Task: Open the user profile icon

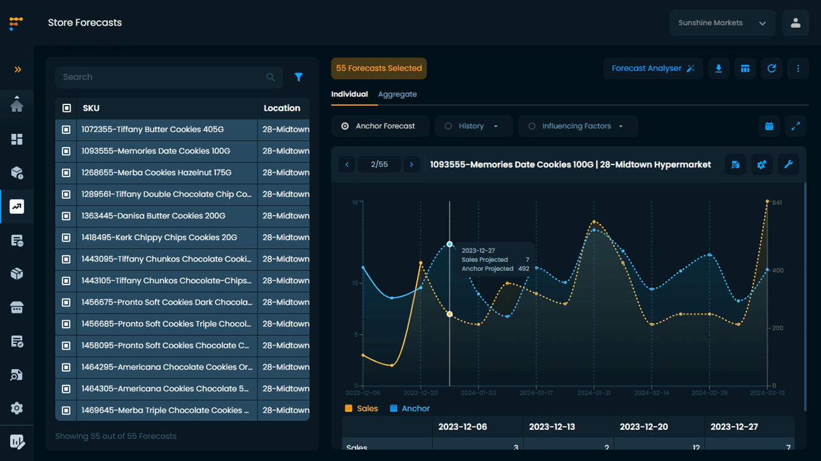Action: 795,23
